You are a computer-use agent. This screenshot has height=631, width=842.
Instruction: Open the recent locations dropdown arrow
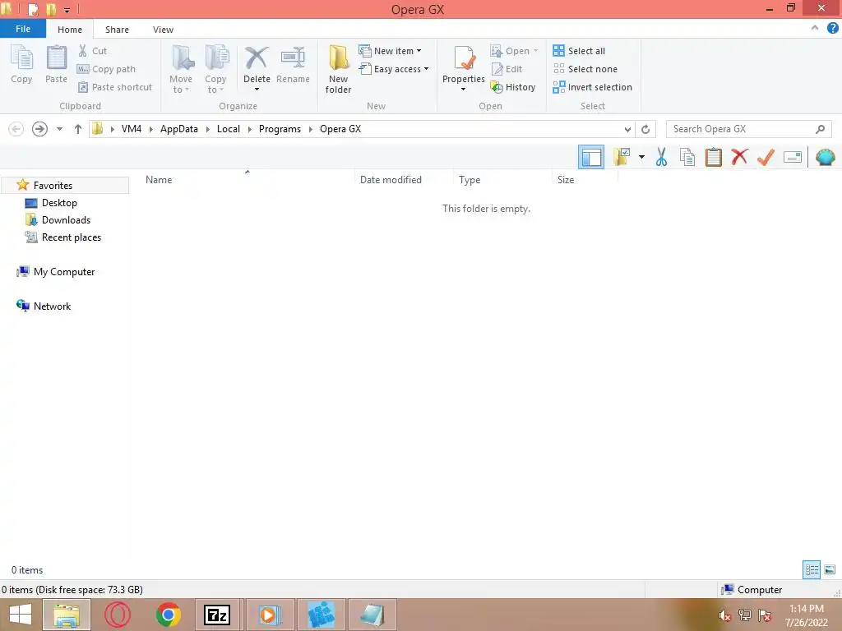(x=59, y=129)
